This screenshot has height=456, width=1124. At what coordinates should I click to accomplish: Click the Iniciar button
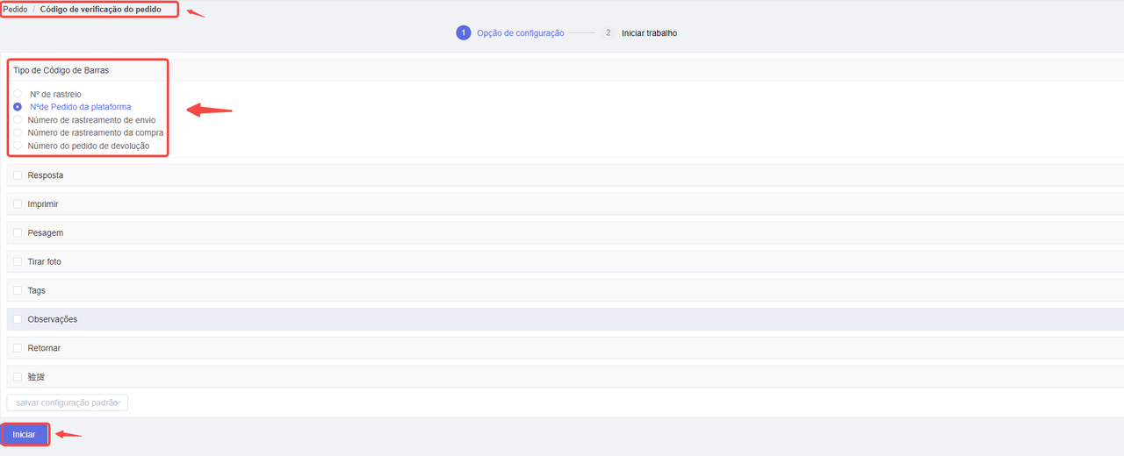tap(25, 435)
